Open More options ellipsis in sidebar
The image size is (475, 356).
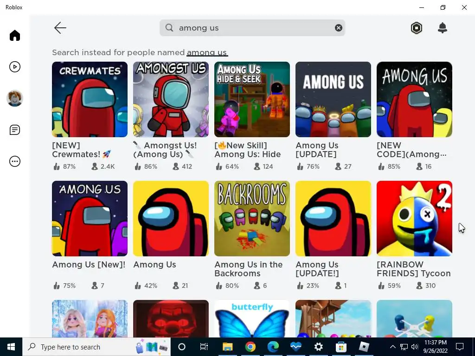pos(14,161)
